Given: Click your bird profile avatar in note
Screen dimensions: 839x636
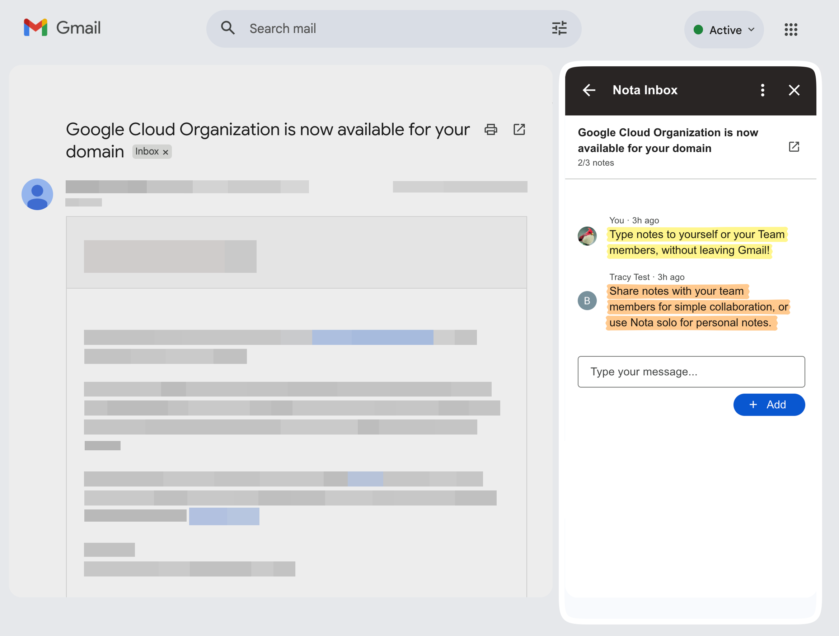Looking at the screenshot, I should (x=587, y=236).
